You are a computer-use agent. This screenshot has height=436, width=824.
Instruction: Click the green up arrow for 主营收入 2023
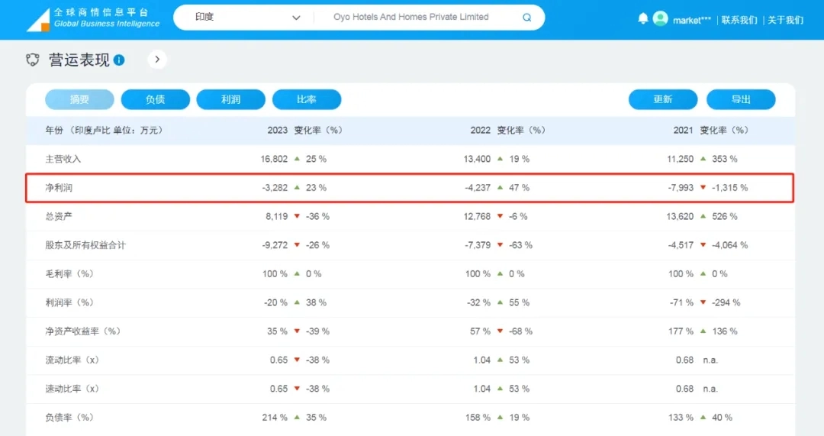pyautogui.click(x=297, y=159)
